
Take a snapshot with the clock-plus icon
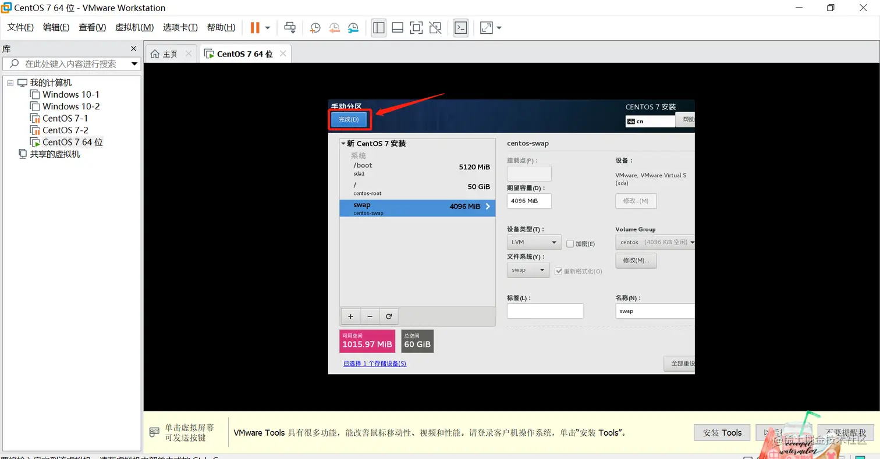coord(315,27)
